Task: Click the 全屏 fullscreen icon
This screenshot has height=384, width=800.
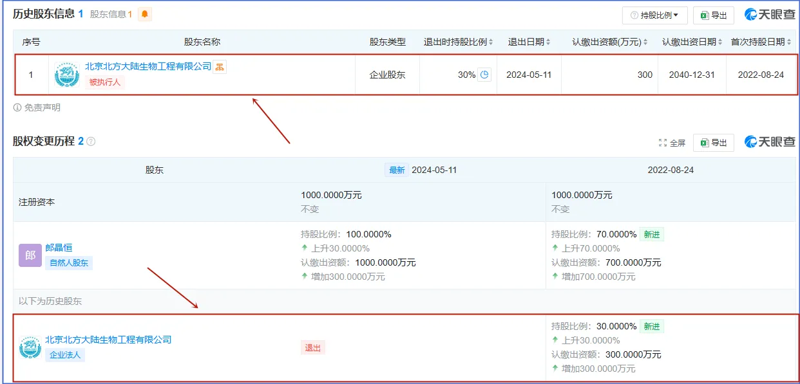Action: [x=663, y=143]
